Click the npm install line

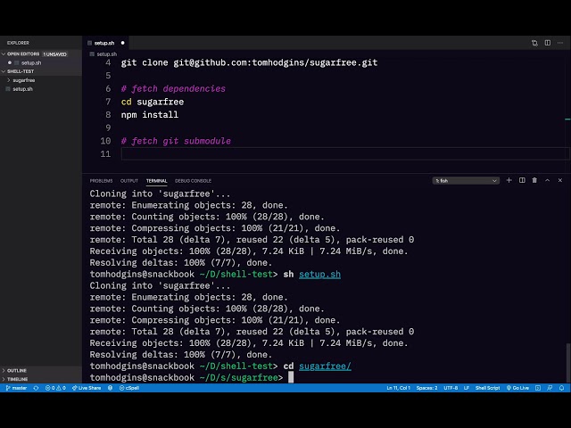pos(150,115)
